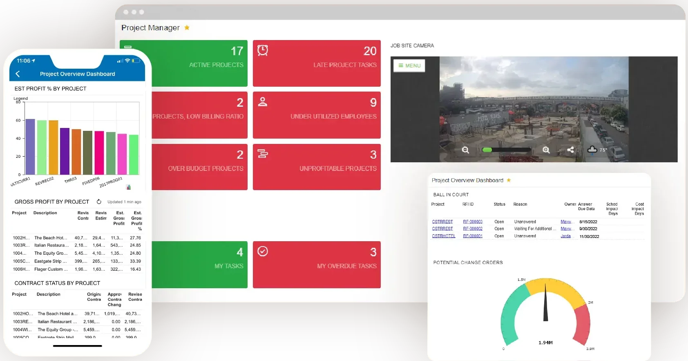Click the Maxw owner link in the 8/15/2022 row
Viewport: 688px width, 361px height.
click(x=566, y=222)
